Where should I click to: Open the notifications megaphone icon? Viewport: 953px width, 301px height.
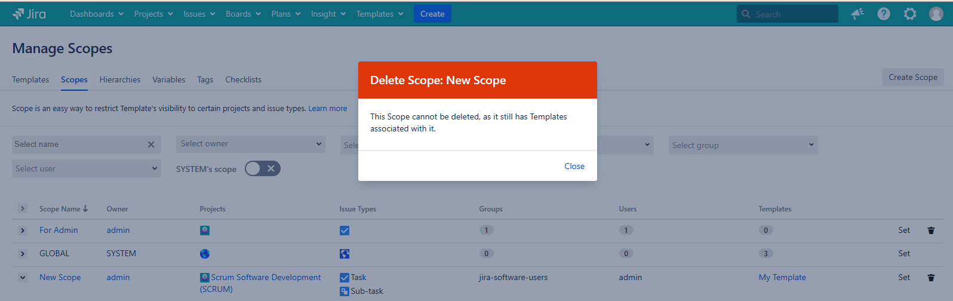pyautogui.click(x=857, y=14)
